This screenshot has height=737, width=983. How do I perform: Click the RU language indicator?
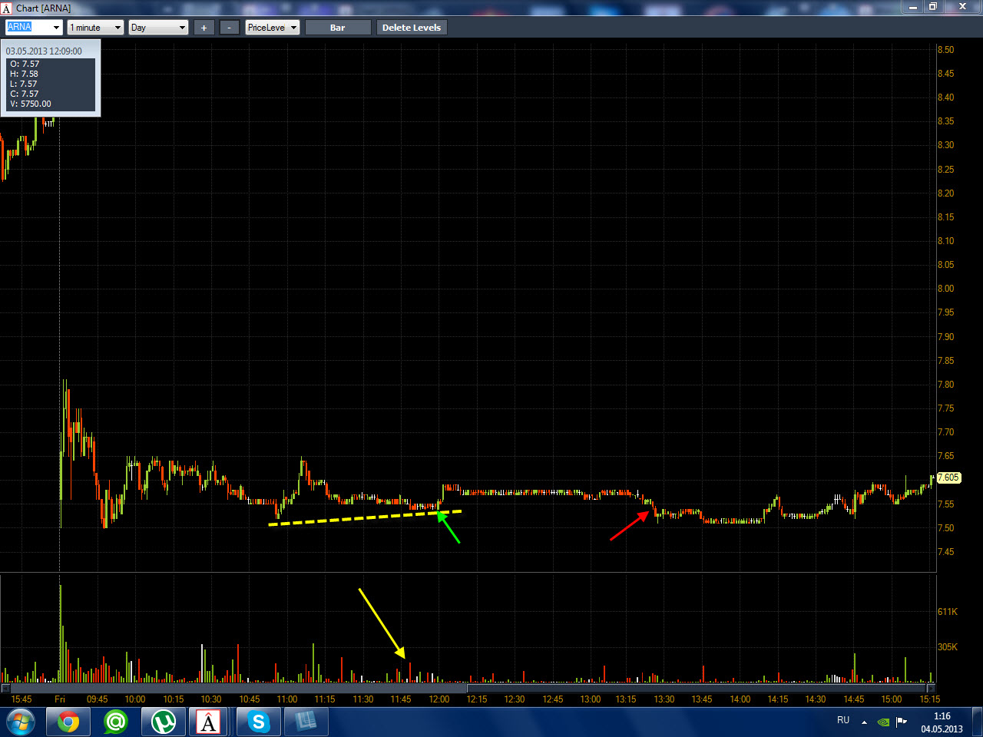click(843, 720)
